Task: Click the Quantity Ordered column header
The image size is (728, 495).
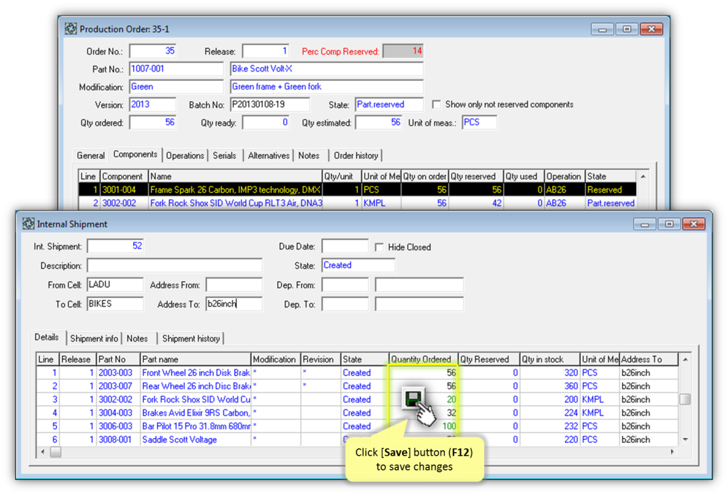Action: pyautogui.click(x=423, y=359)
